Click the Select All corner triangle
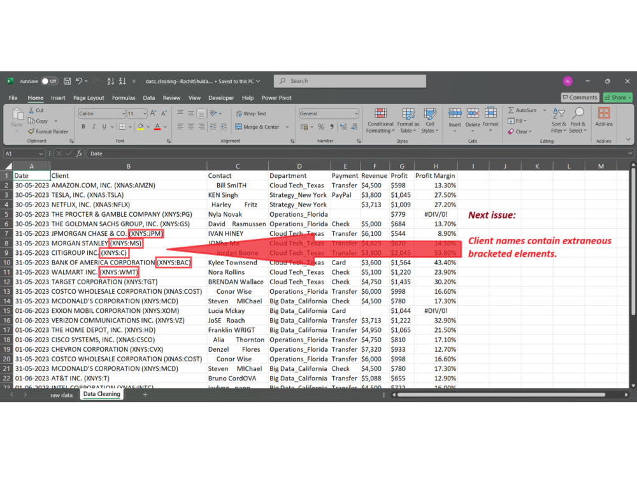Screen dimensions: 637x478 tap(8, 166)
